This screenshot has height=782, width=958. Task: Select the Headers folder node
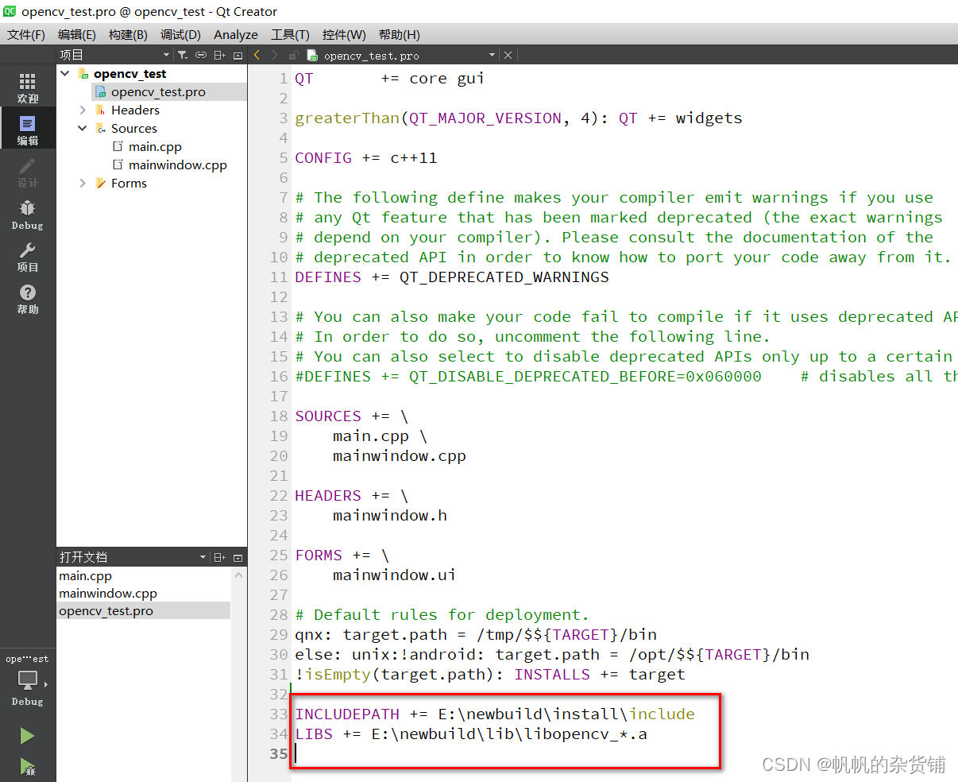tap(135, 110)
